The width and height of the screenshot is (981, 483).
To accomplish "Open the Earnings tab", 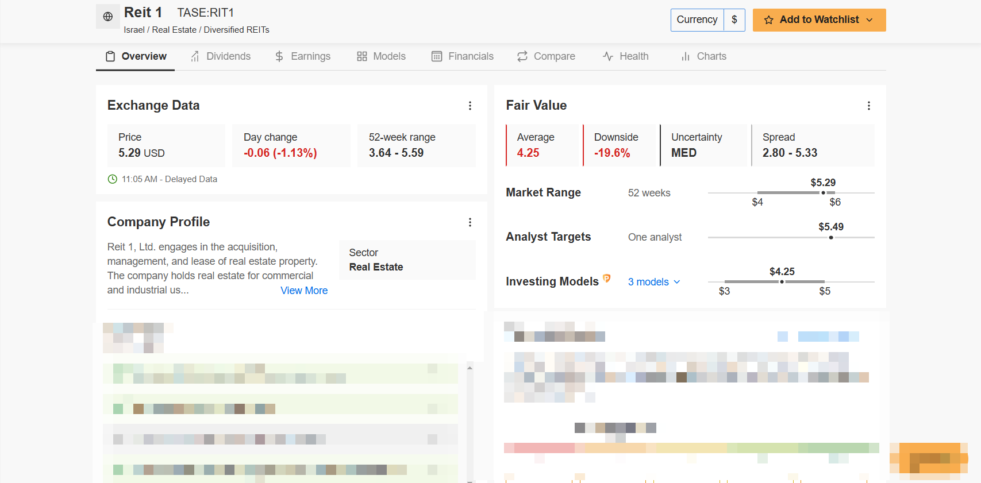I will [303, 56].
